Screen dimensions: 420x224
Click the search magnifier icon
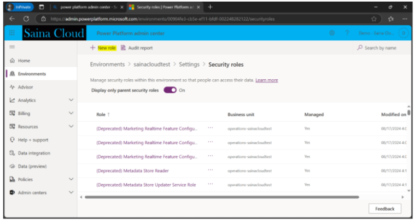click(360, 48)
